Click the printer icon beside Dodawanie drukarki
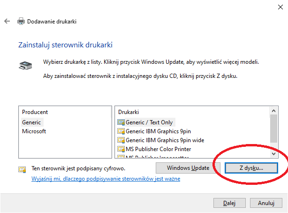 (21, 21)
